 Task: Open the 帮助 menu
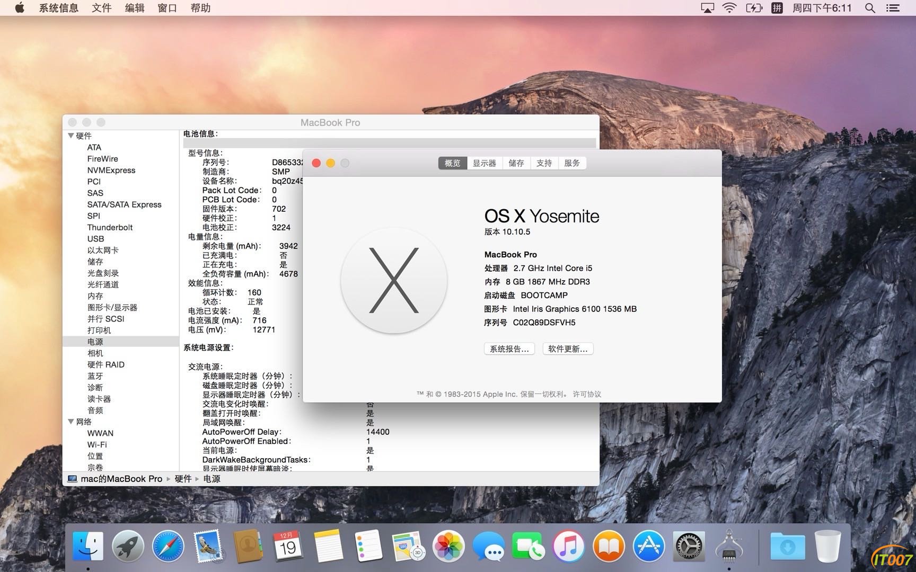click(200, 8)
